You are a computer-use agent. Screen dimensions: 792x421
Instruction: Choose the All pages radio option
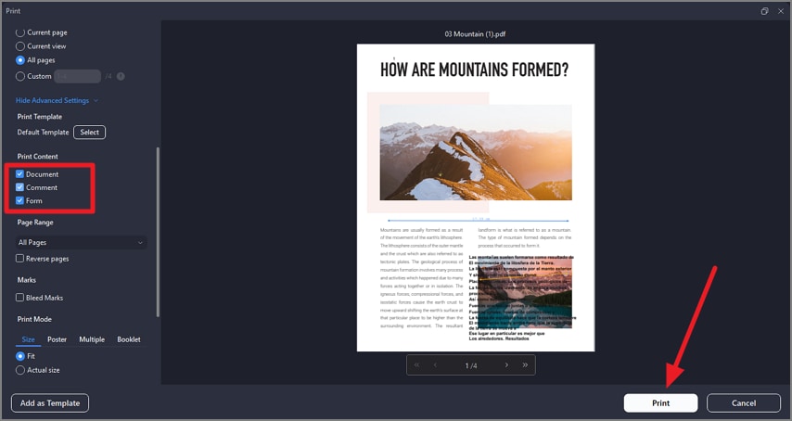click(20, 60)
